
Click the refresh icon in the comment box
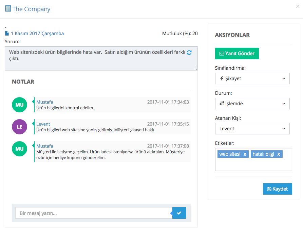click(x=189, y=52)
